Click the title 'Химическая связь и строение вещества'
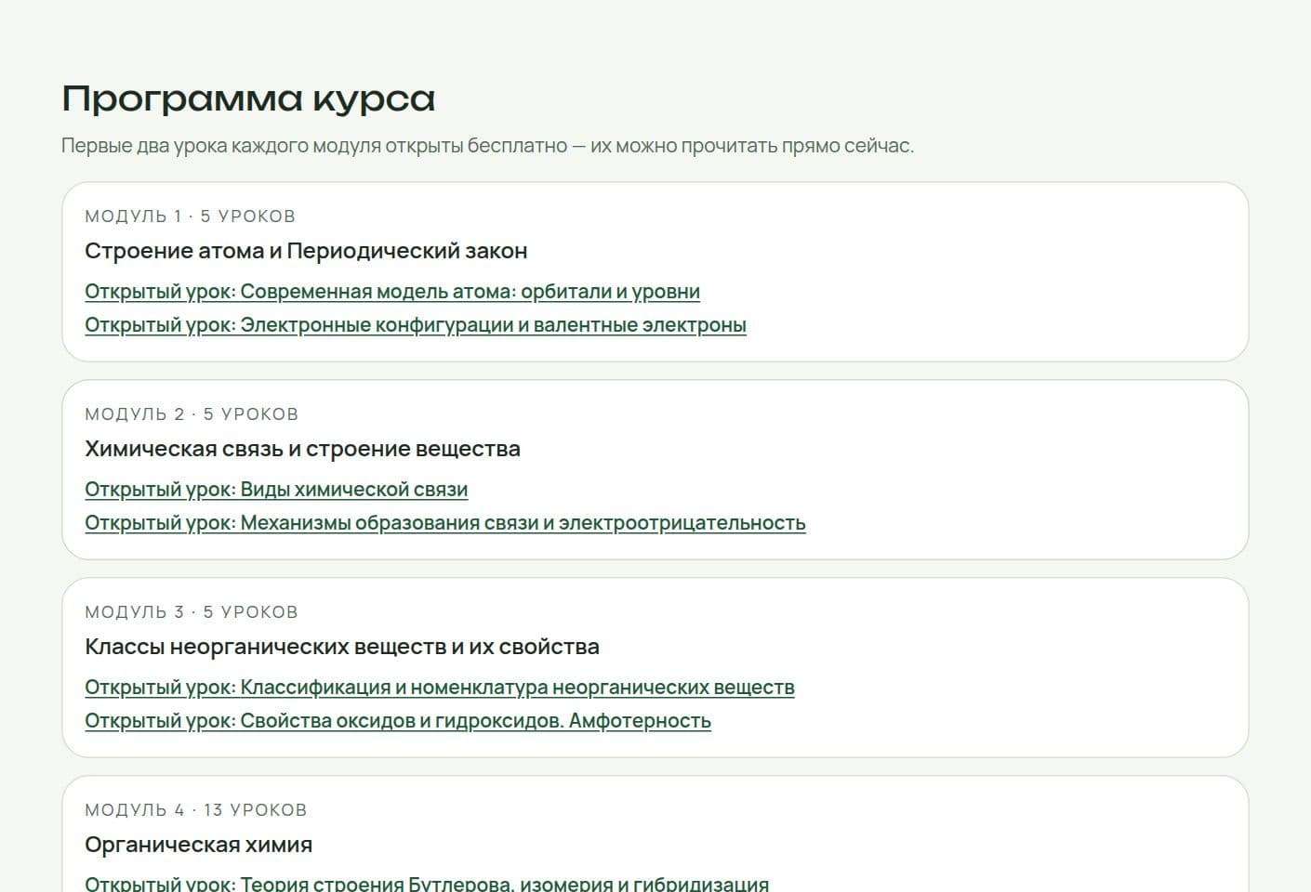This screenshot has height=892, width=1311. pos(302,449)
